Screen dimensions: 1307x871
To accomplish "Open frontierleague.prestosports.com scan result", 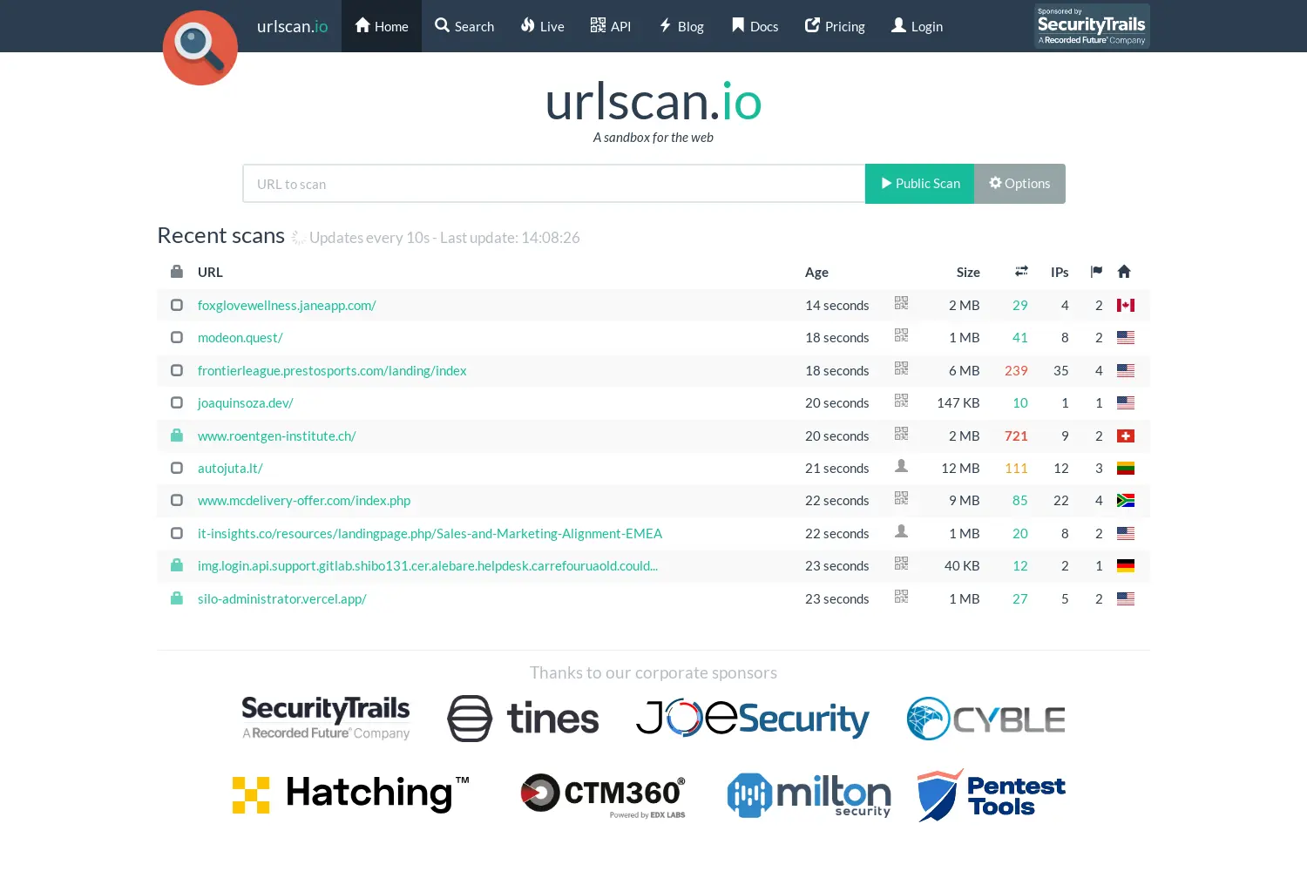I will [x=332, y=370].
